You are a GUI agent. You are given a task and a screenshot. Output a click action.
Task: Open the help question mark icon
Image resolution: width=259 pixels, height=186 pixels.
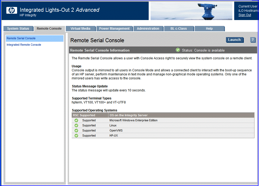(253, 40)
